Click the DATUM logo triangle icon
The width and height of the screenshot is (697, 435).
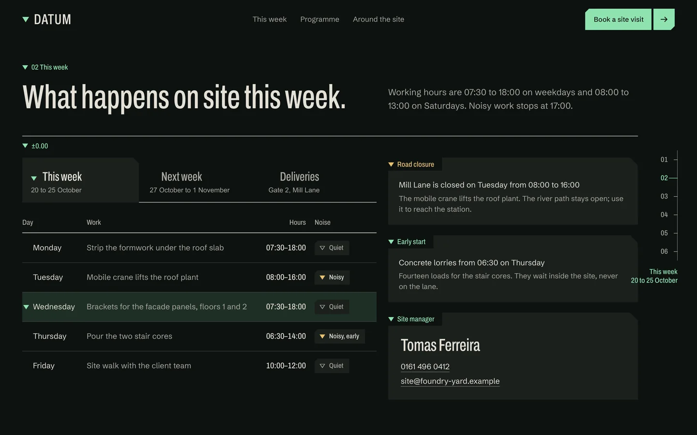(26, 19)
